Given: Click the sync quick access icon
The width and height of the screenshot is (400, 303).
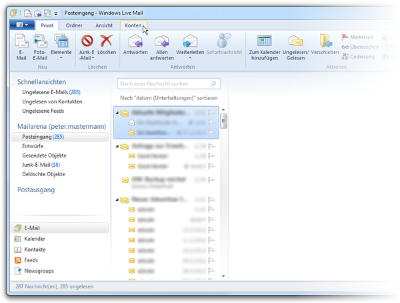Looking at the screenshot, I should coord(47,13).
